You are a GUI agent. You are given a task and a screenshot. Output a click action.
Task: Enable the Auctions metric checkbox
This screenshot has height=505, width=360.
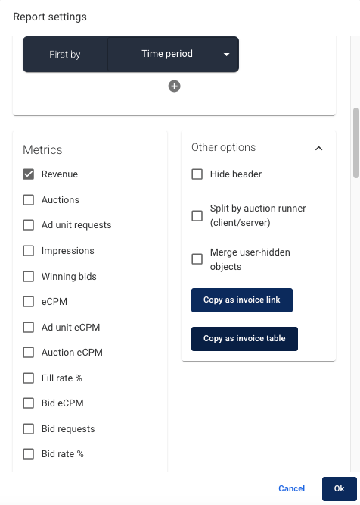[x=29, y=200]
